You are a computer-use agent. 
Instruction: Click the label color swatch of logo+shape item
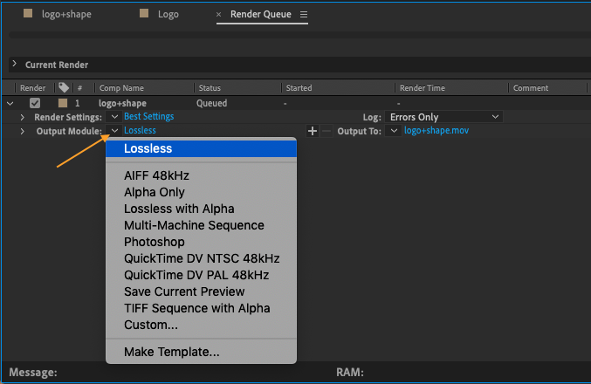pos(62,103)
